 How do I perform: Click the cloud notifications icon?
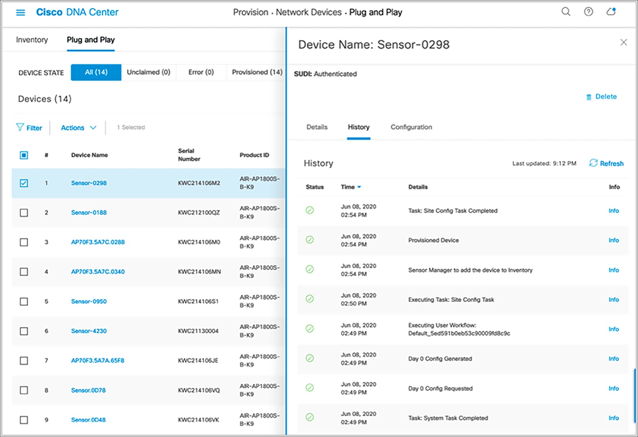tap(611, 12)
